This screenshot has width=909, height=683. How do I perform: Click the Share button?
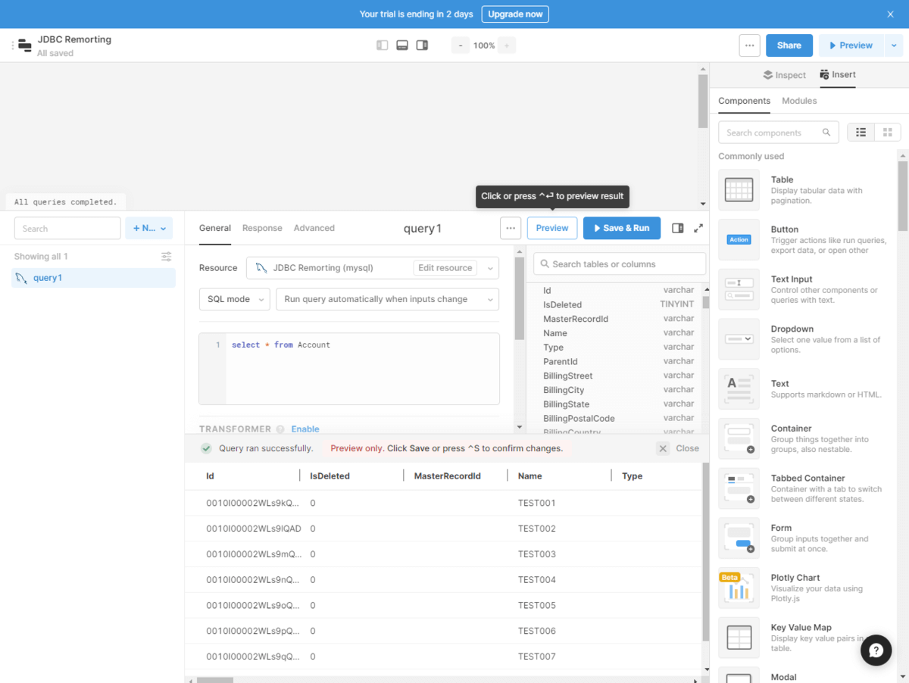pyautogui.click(x=789, y=45)
